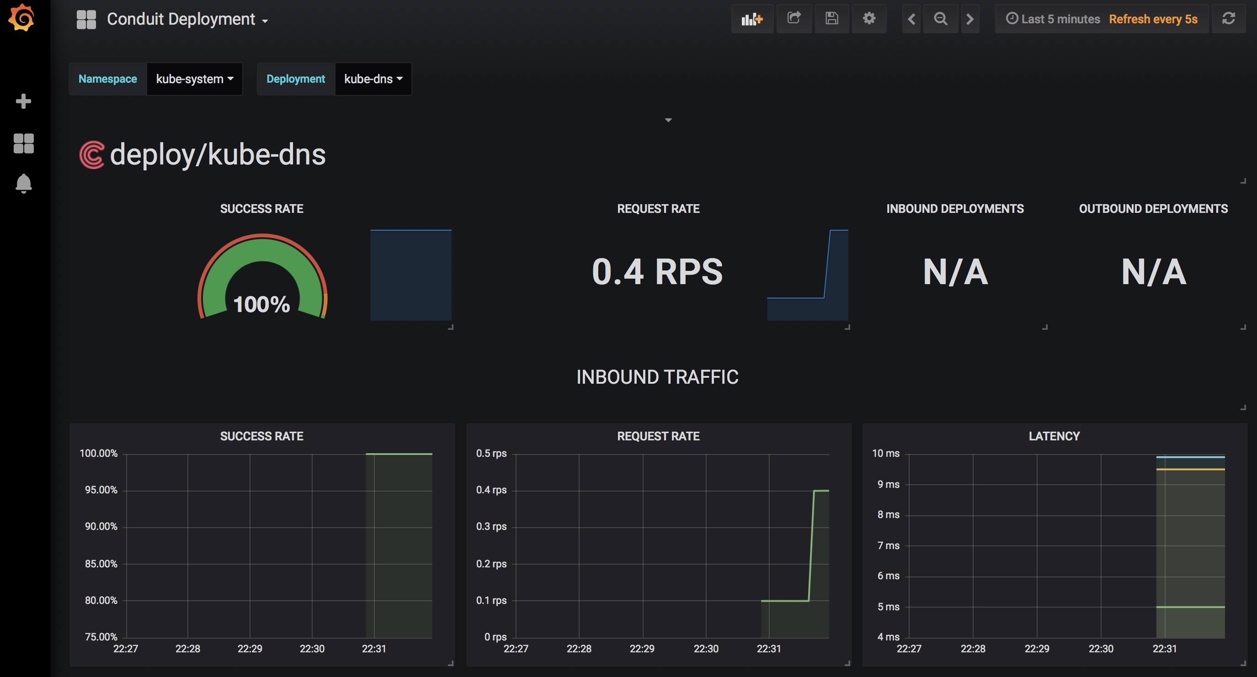Open the Alerting bell icon

point(23,184)
